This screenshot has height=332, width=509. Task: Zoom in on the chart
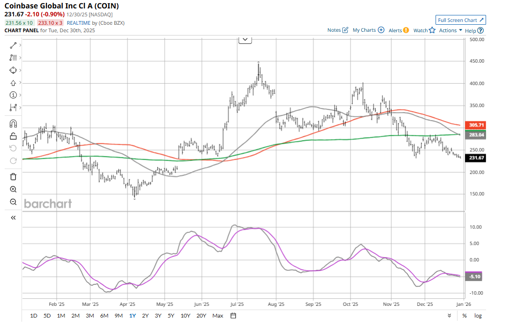pos(13,189)
